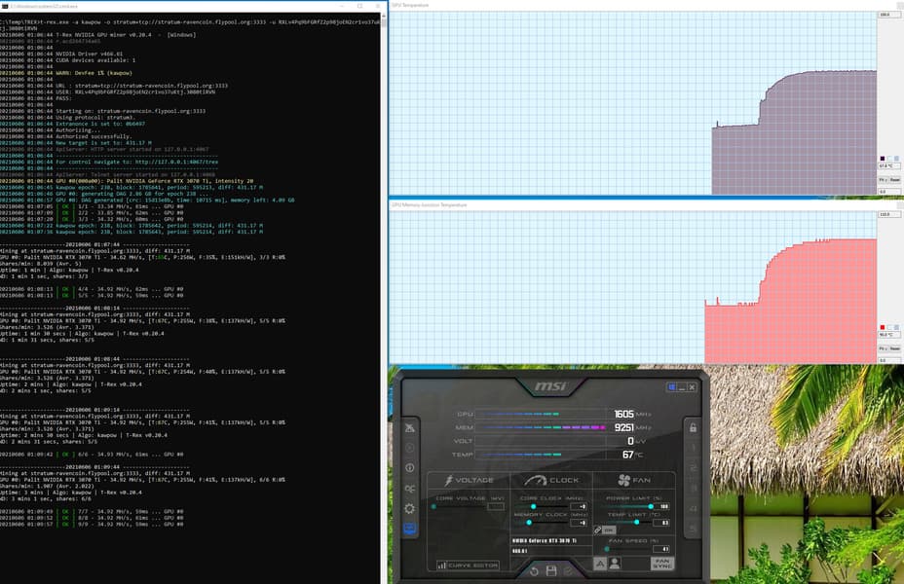
Task: Click the save profile floppy icon
Action: click(x=551, y=570)
